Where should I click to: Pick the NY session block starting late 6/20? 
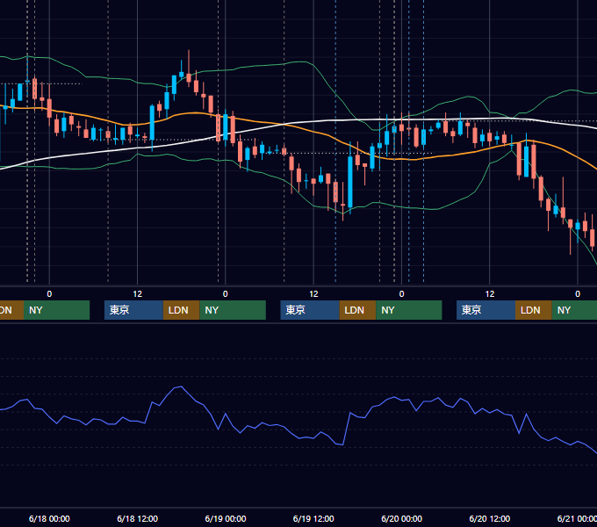(x=574, y=310)
